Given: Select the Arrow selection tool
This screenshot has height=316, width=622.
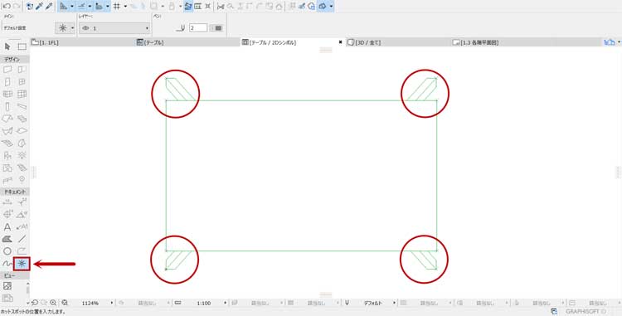Looking at the screenshot, I should 7,46.
